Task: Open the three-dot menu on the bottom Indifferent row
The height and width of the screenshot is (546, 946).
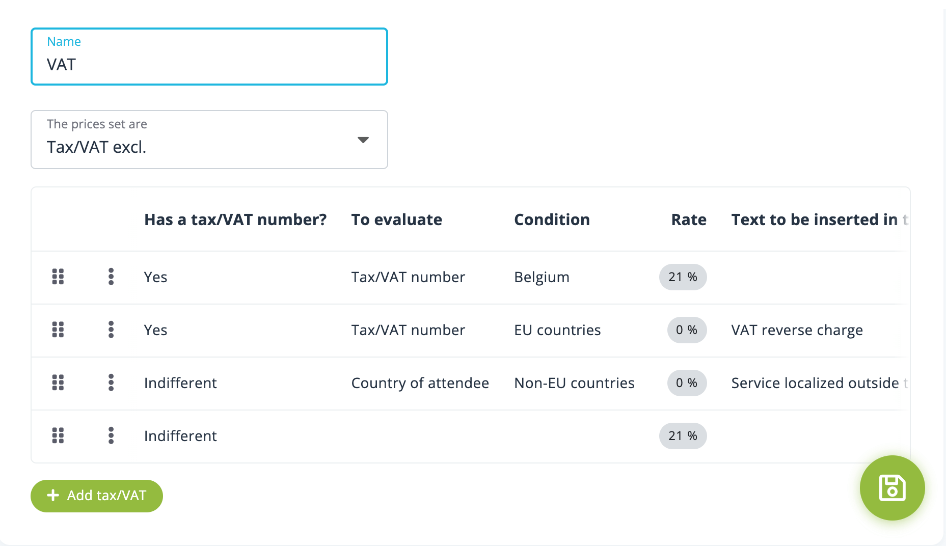Action: point(111,436)
